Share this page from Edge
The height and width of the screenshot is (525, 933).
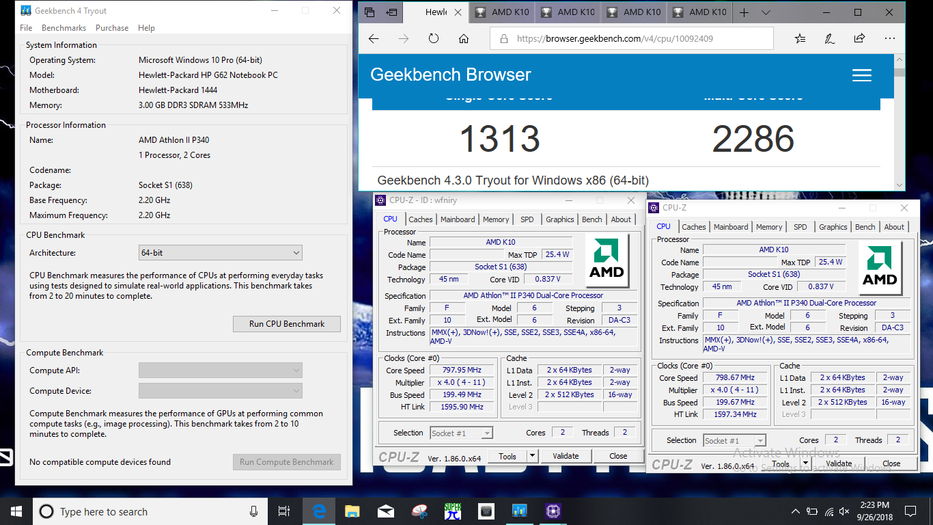tap(859, 39)
